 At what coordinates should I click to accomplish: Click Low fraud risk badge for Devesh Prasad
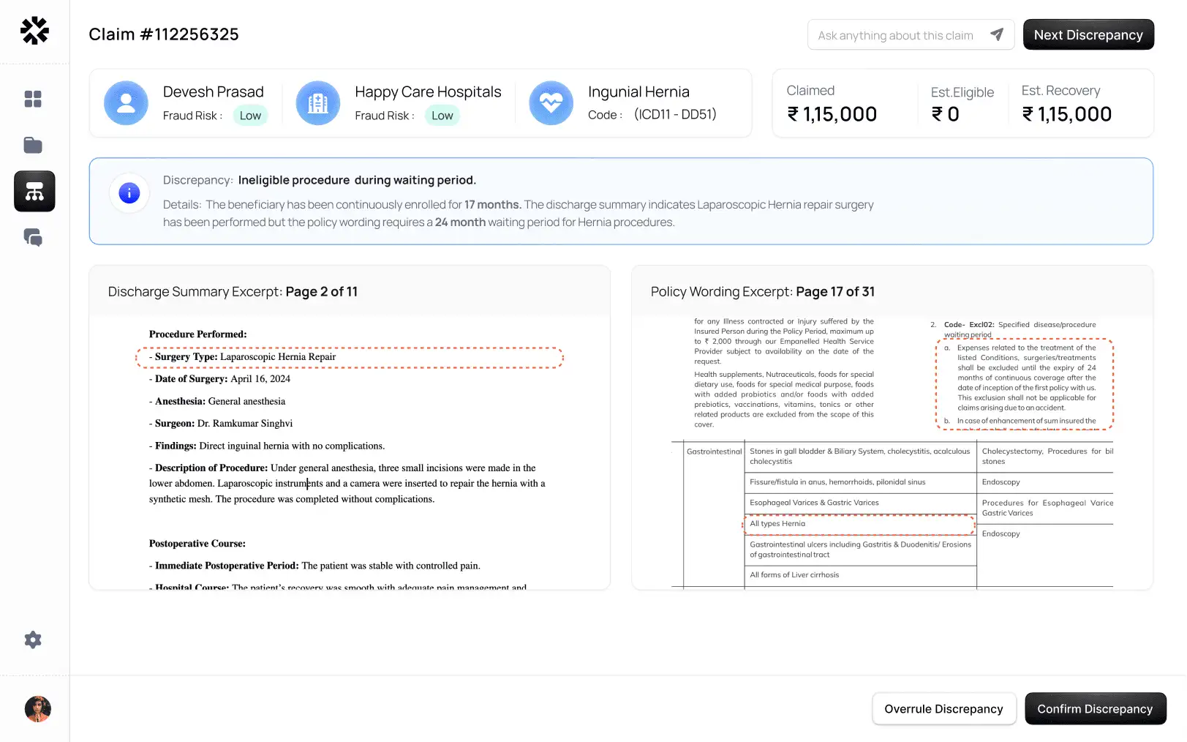pyautogui.click(x=250, y=116)
